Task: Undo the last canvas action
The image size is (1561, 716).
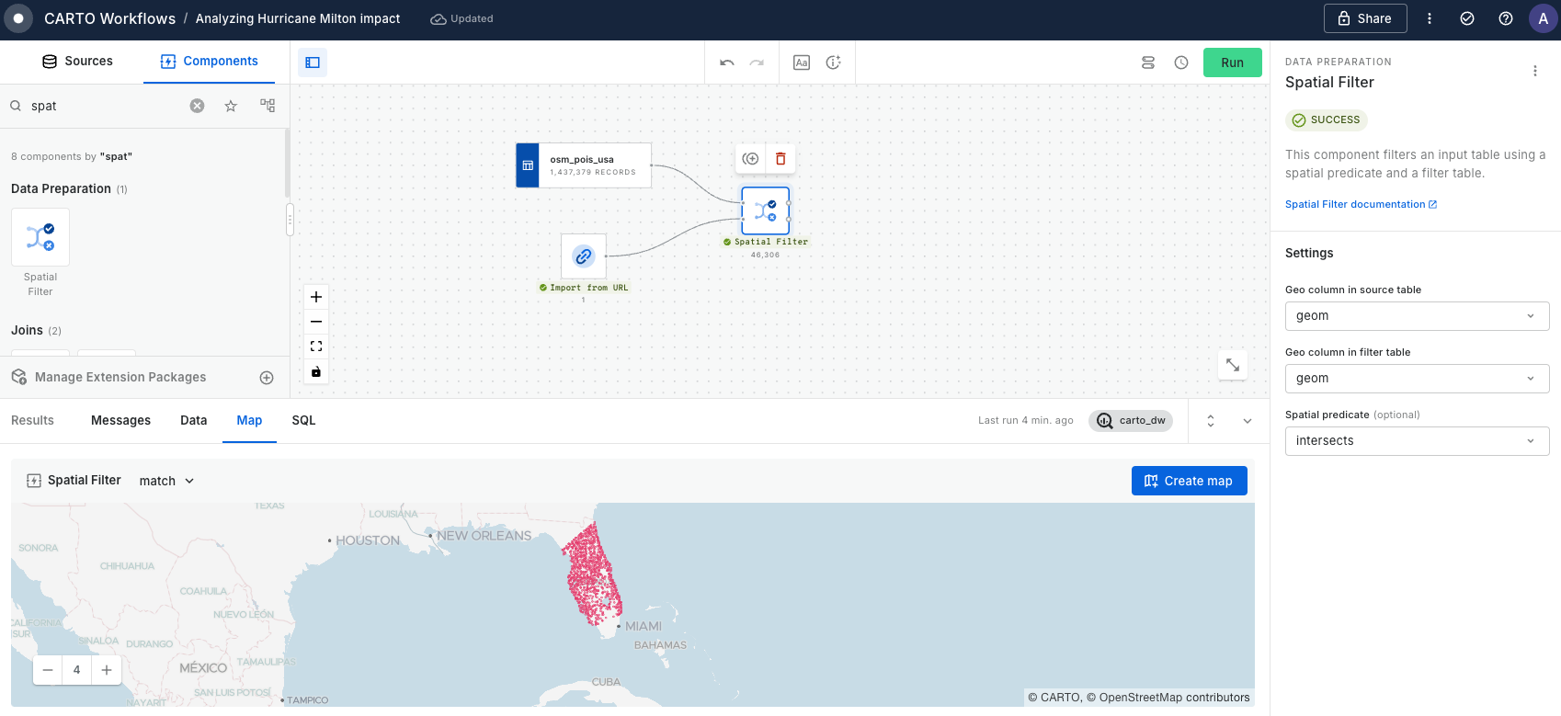Action: [727, 63]
